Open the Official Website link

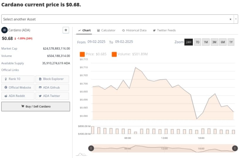18,88
